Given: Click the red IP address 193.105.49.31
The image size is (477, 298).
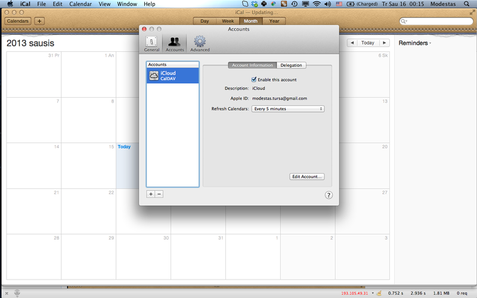Looking at the screenshot, I should (x=354, y=293).
